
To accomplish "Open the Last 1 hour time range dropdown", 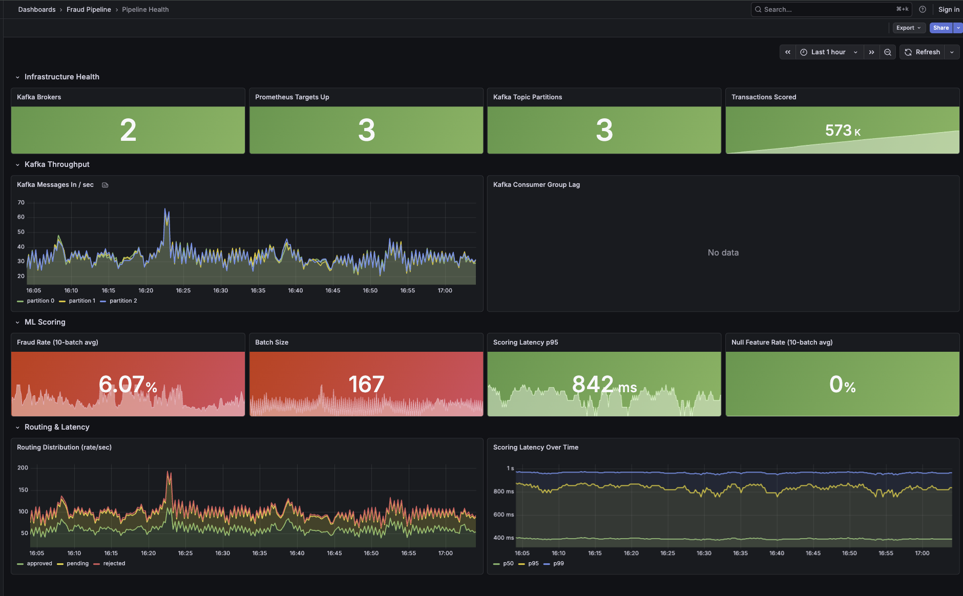I will (x=828, y=52).
